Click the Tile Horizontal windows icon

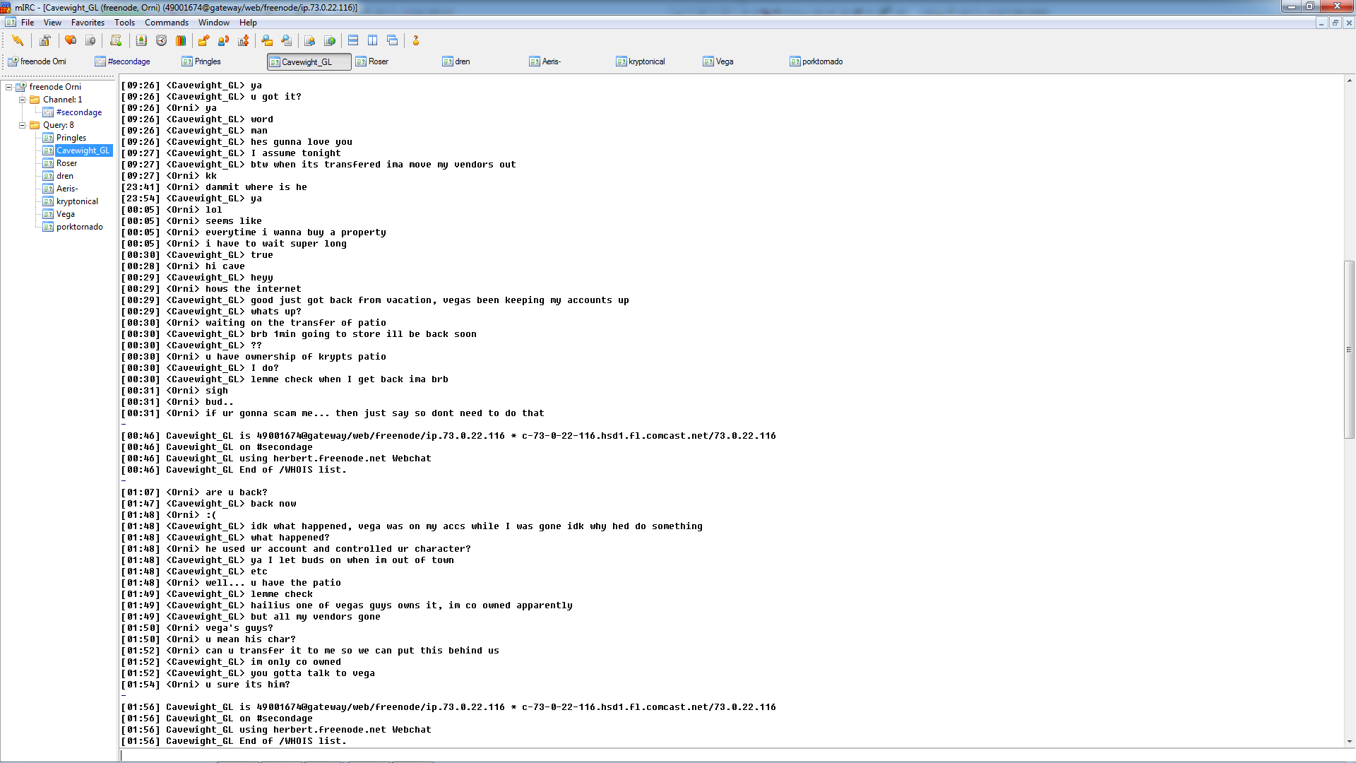(353, 40)
